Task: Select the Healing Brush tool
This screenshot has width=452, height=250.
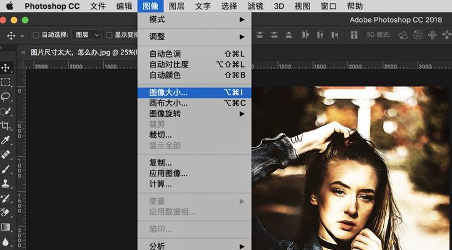Action: pyautogui.click(x=6, y=154)
